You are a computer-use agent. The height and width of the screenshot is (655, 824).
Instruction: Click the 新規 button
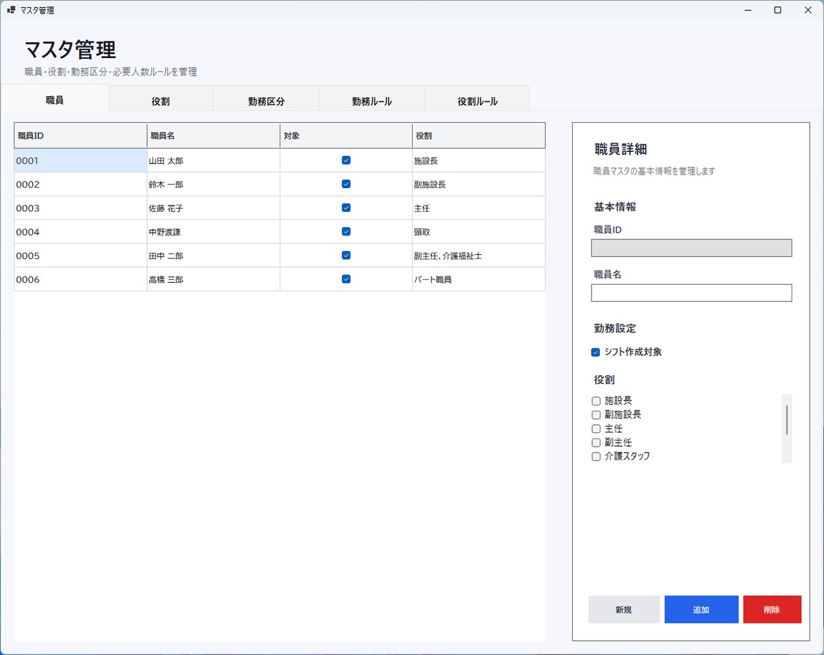623,609
